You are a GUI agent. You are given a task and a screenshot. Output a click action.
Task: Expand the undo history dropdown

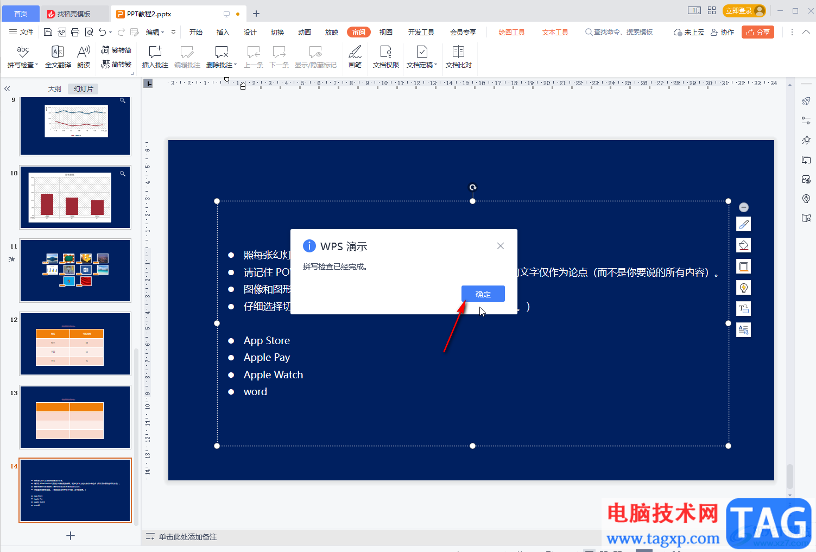pos(111,33)
